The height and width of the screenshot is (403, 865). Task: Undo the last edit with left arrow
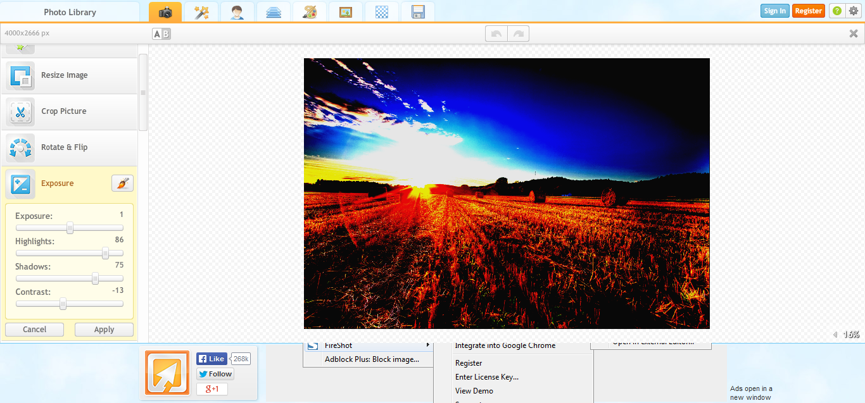coord(496,34)
